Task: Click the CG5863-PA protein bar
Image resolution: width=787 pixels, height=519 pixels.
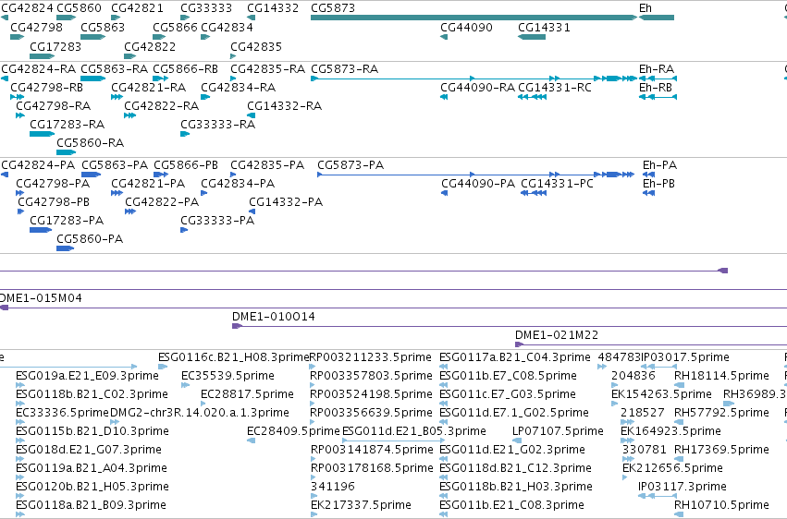Action: 92,175
